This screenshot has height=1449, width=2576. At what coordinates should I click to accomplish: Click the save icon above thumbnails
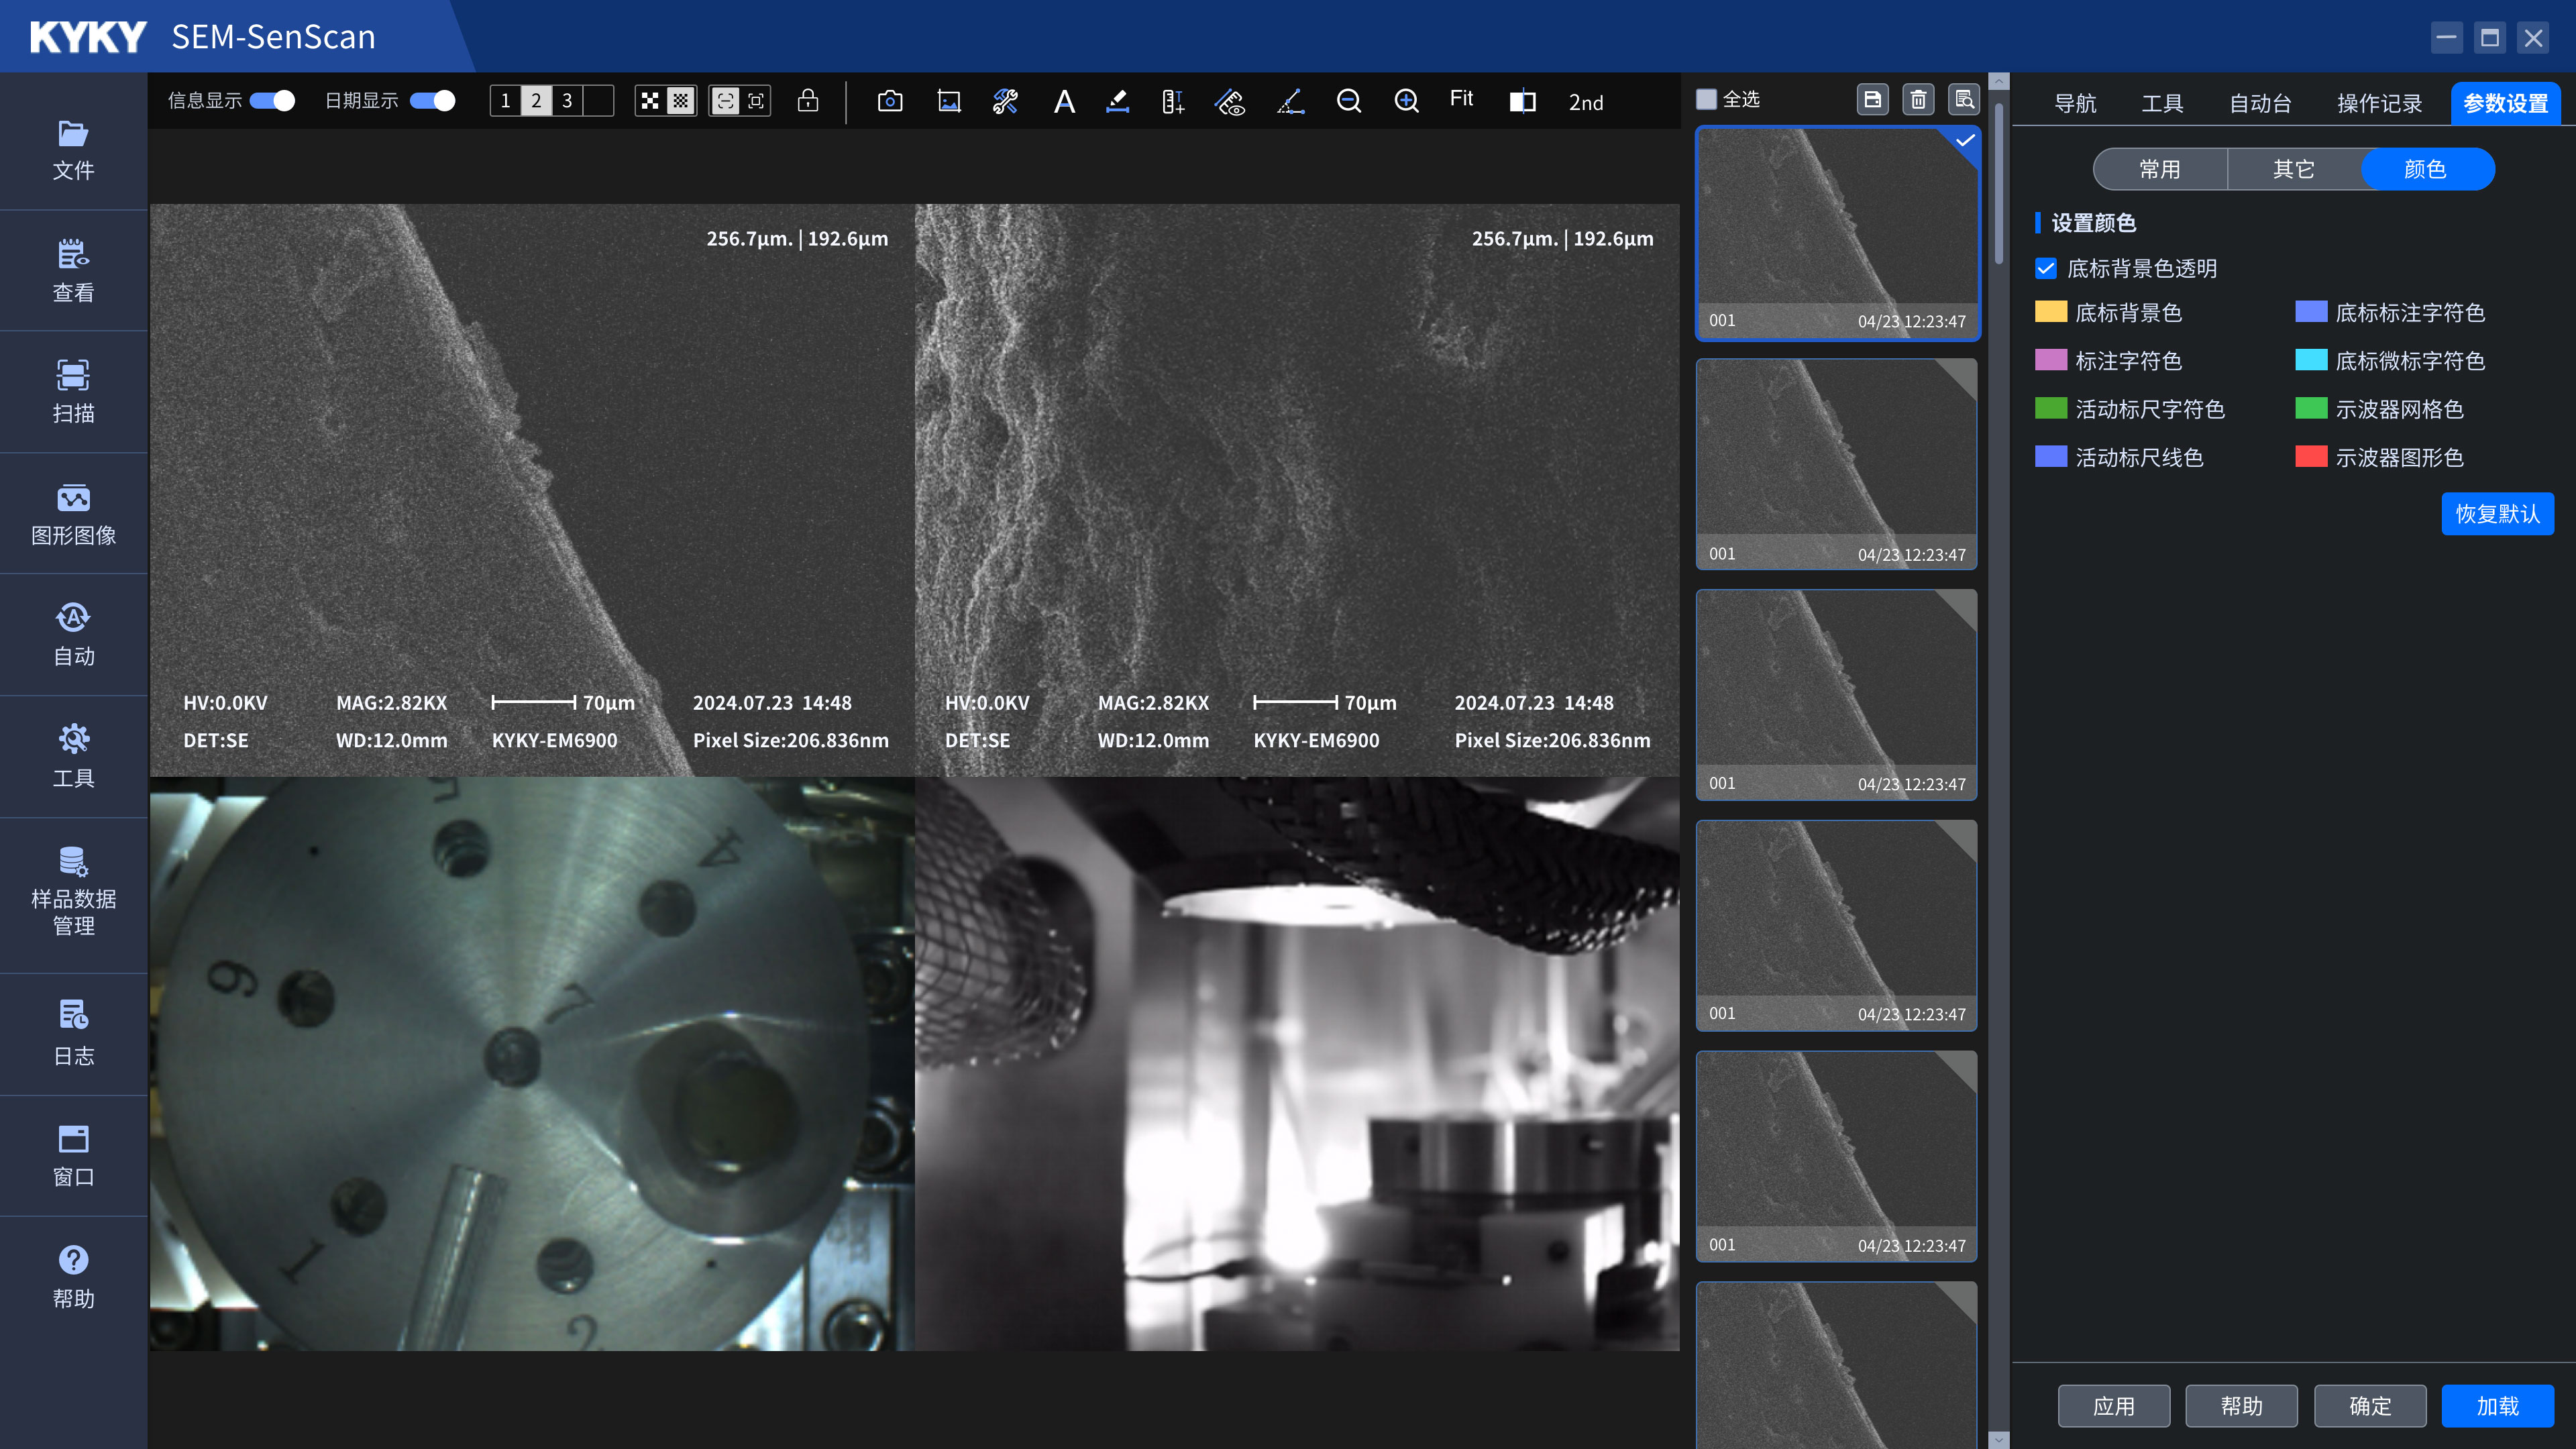point(1872,99)
